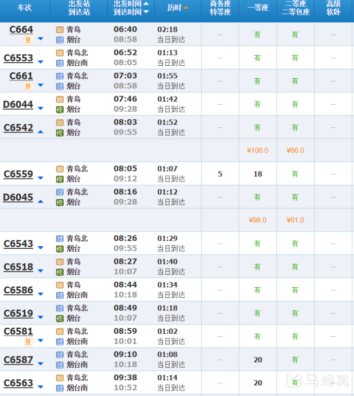This screenshot has height=396, width=354.
Task: Collapse the price row for train D6045
Action: pyautogui.click(x=40, y=201)
